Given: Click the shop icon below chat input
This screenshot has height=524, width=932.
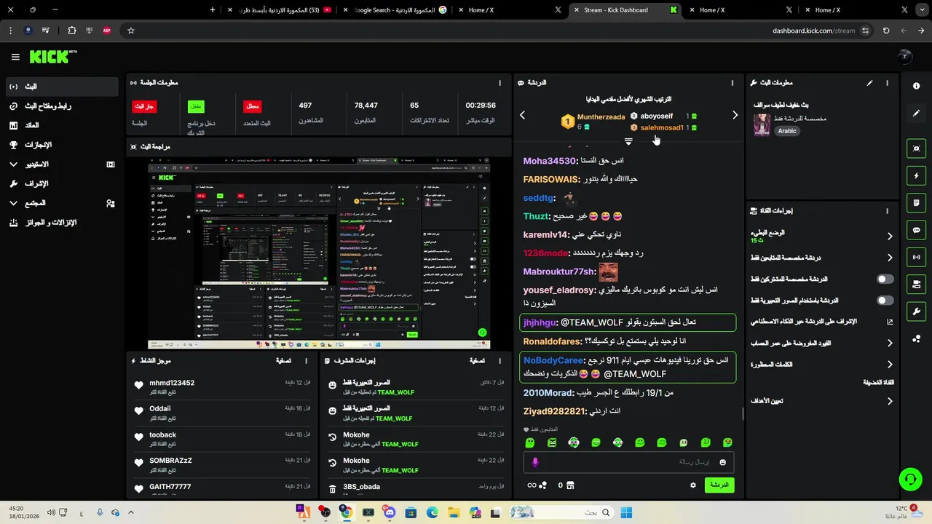Looking at the screenshot, I should coord(570,485).
